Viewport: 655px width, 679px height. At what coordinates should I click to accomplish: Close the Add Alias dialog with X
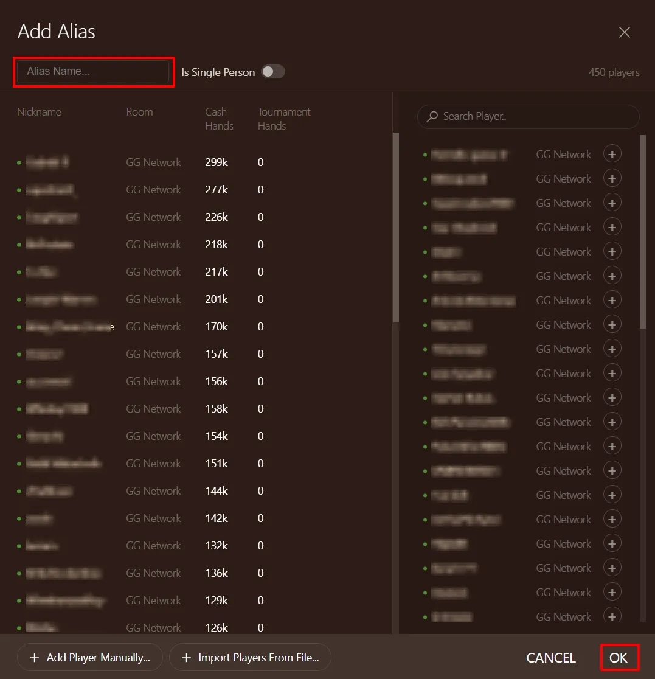(624, 32)
